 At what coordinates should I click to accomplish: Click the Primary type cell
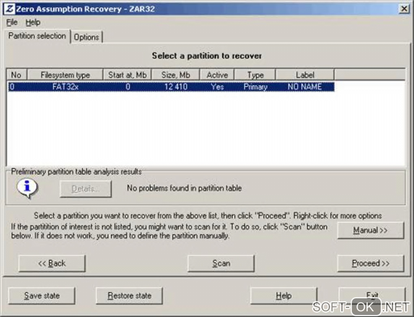coord(255,87)
